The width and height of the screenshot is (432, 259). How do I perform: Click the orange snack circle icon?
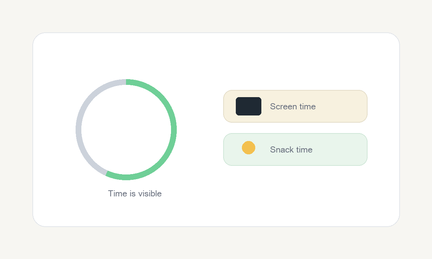coord(248,148)
